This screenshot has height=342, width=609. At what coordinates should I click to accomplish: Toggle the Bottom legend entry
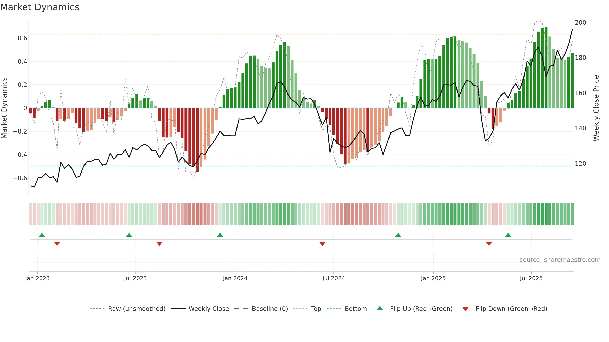tap(347, 309)
